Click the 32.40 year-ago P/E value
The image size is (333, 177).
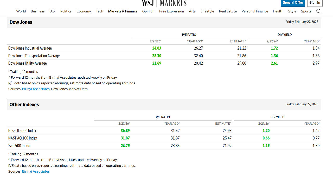click(198, 56)
